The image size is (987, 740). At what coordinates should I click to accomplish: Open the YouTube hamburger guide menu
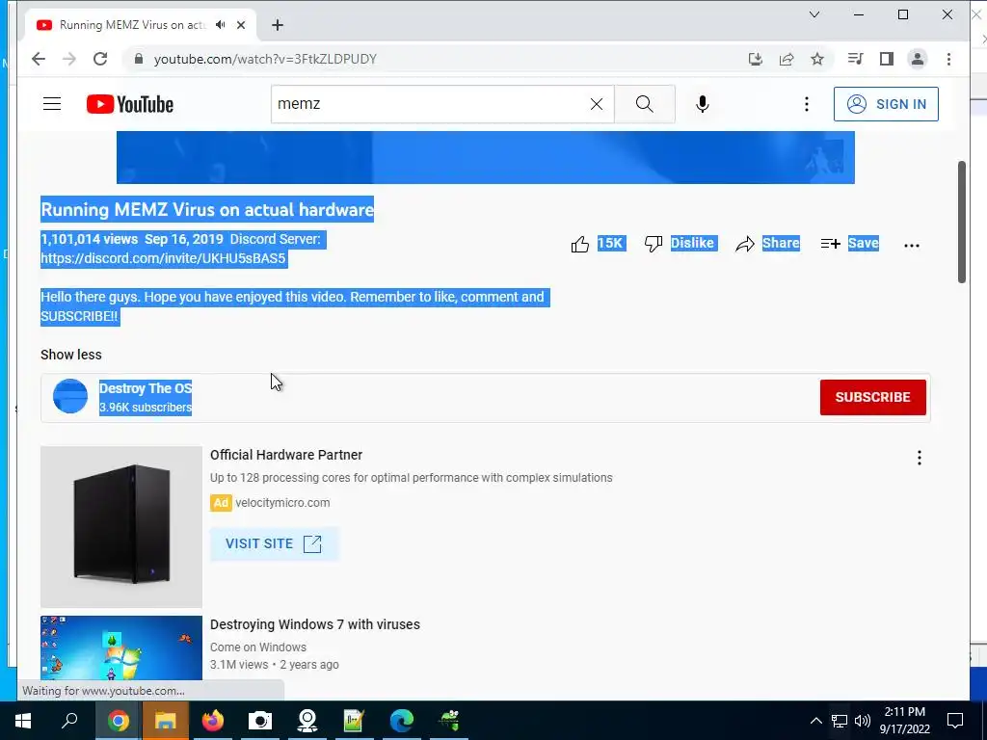tap(52, 104)
